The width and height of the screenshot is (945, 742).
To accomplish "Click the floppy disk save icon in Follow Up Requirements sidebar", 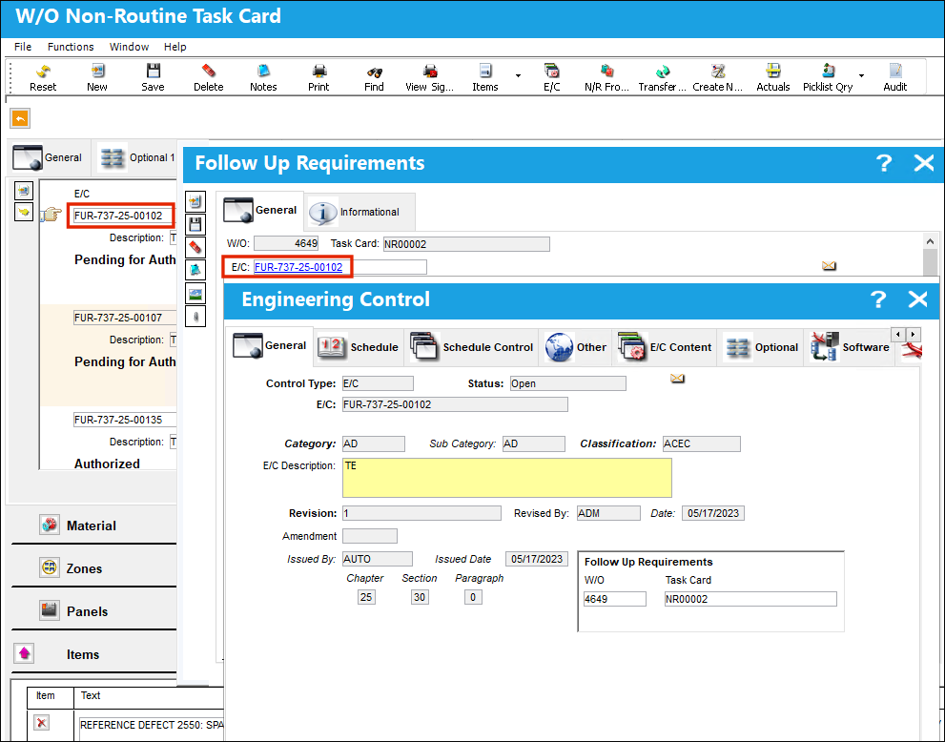I will [195, 225].
